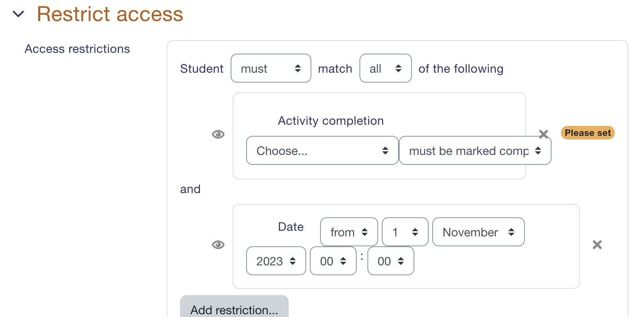Delete the Date restriction with X icon
The width and height of the screenshot is (641, 317).
click(597, 245)
